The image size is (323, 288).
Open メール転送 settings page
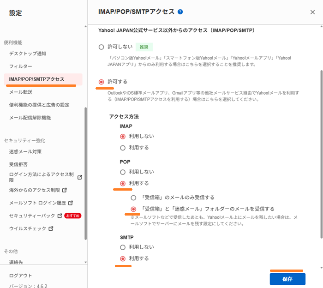pos(21,92)
